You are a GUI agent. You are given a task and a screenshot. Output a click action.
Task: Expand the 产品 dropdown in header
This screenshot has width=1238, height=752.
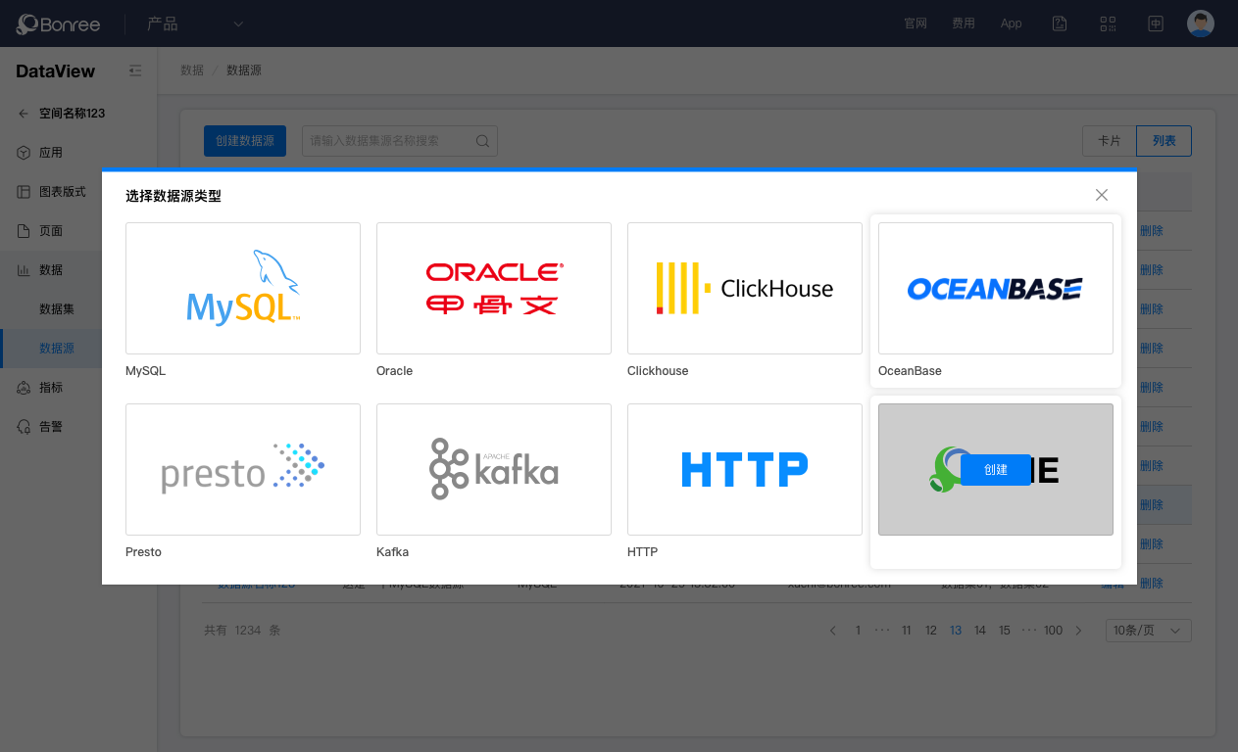238,23
